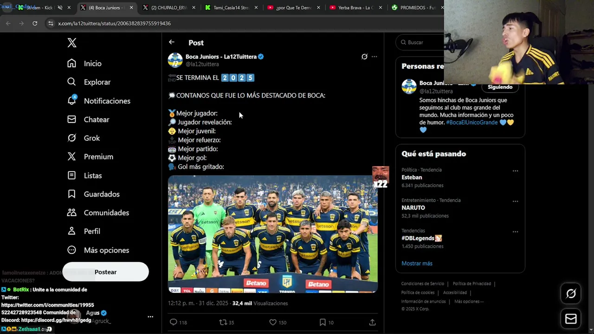The height and width of the screenshot is (334, 594).
Task: Go back with the Post arrow
Action: (172, 42)
